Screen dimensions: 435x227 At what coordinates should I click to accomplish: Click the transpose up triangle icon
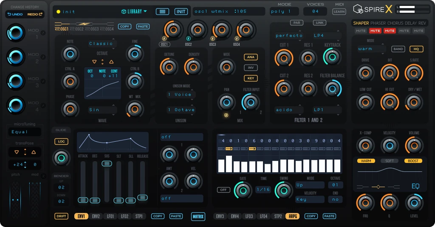click(34, 152)
